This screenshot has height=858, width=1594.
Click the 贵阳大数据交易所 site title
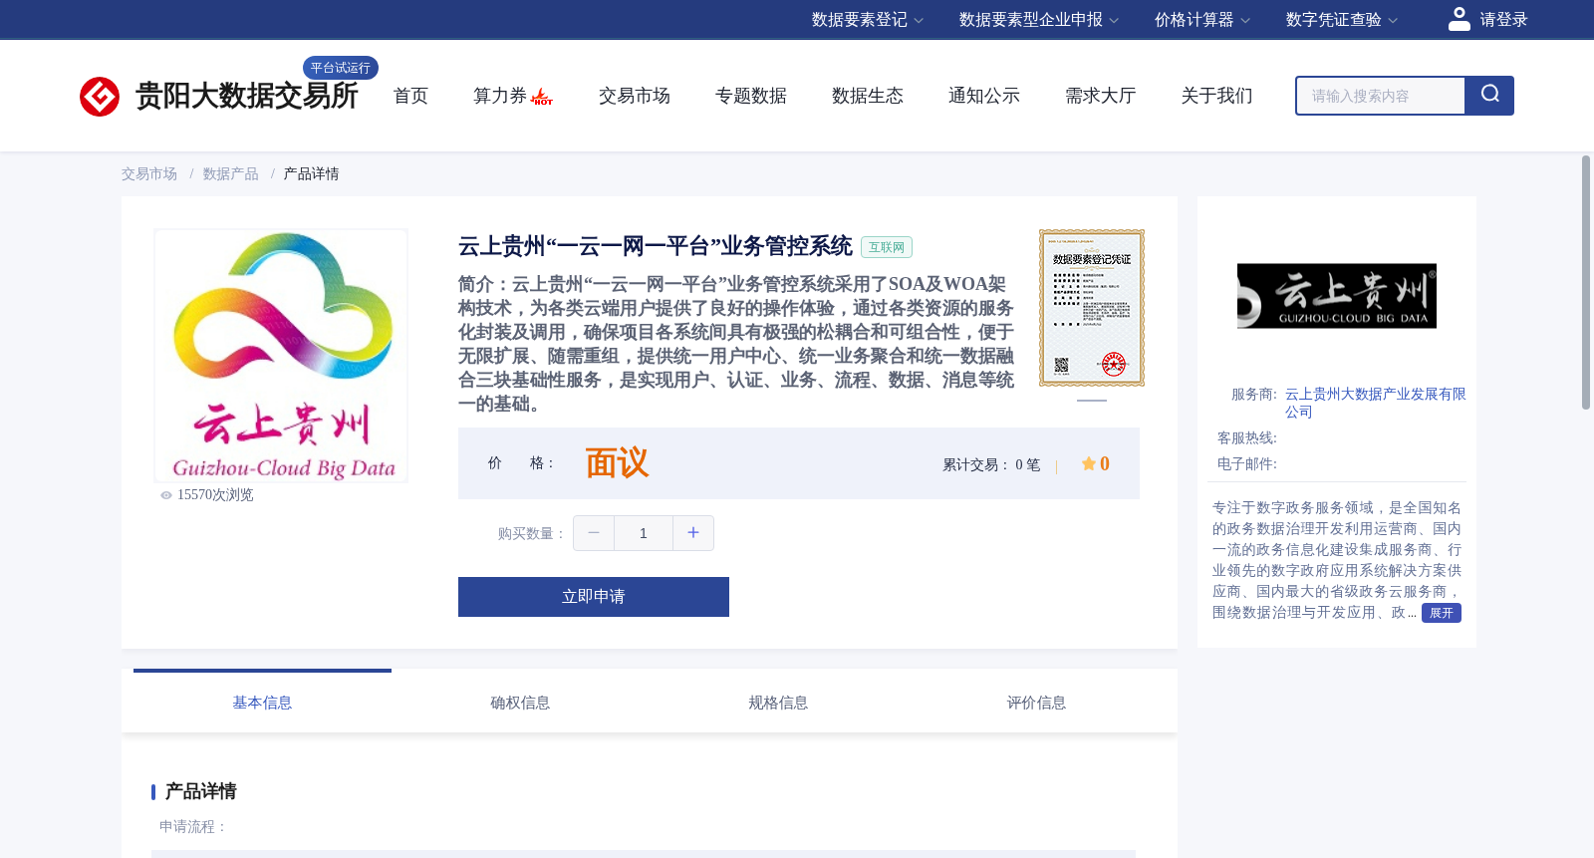click(x=246, y=97)
